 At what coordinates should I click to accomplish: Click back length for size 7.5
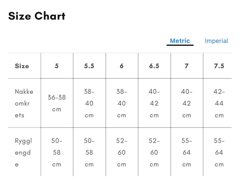click(219, 152)
